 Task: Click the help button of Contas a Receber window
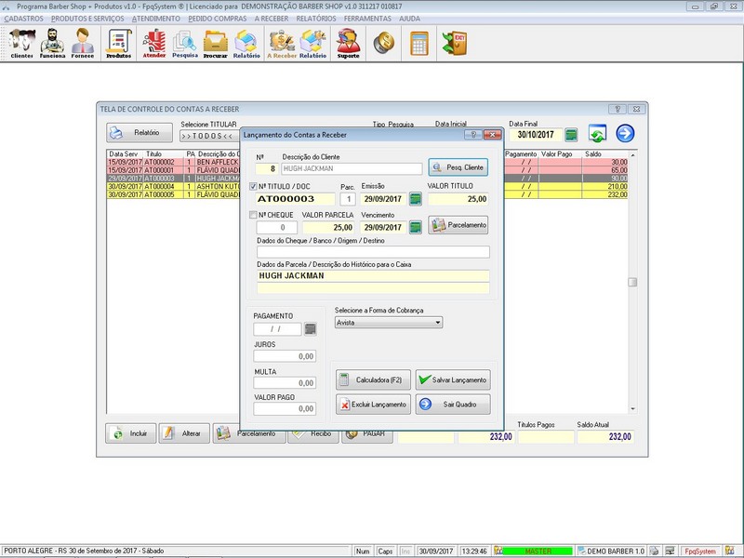pos(618,109)
